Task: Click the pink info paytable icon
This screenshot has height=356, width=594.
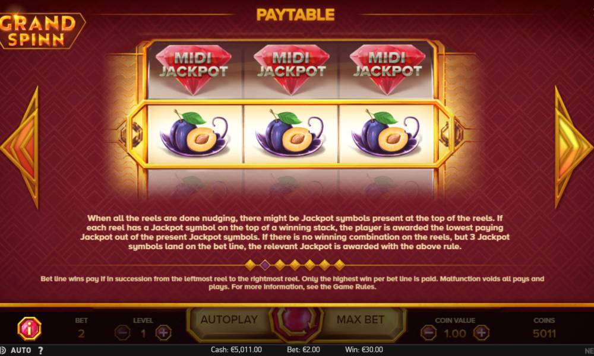Action: [x=29, y=328]
